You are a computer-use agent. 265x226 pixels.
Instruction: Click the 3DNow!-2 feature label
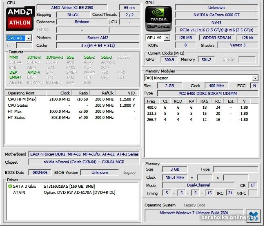55,57
